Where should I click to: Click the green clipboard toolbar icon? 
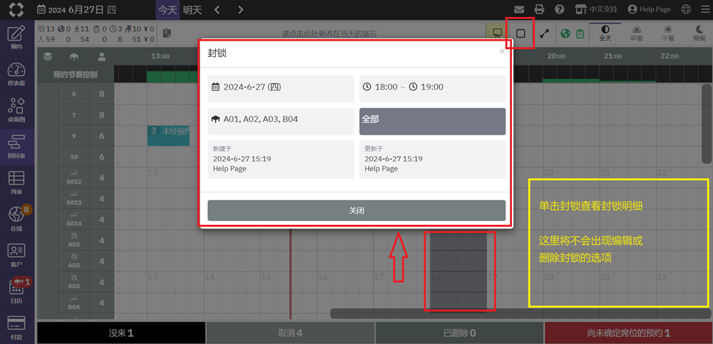(580, 33)
